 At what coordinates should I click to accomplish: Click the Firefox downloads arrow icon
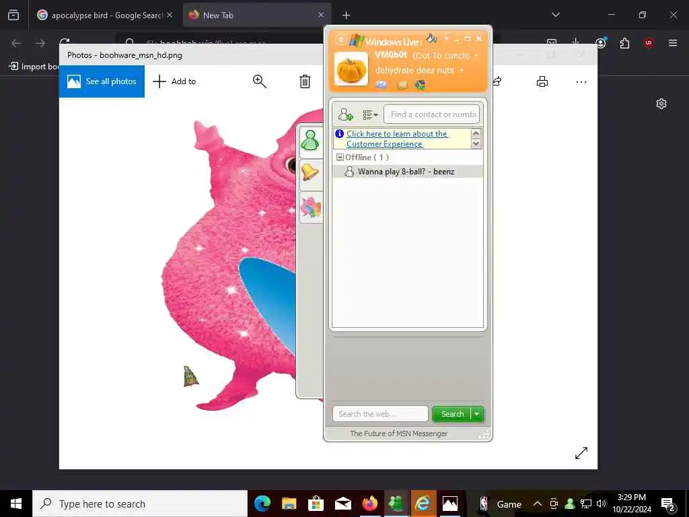[x=576, y=42]
